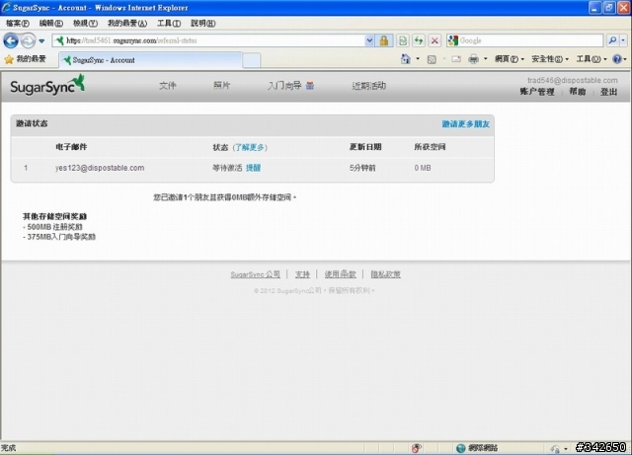Select the SugarSync - Account tab

[x=151, y=60]
